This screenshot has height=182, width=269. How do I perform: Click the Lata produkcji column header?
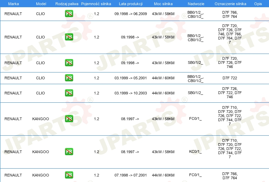pyautogui.click(x=131, y=4)
